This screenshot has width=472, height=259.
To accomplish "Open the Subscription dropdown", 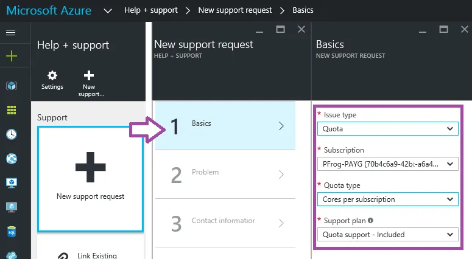I will tap(387, 164).
